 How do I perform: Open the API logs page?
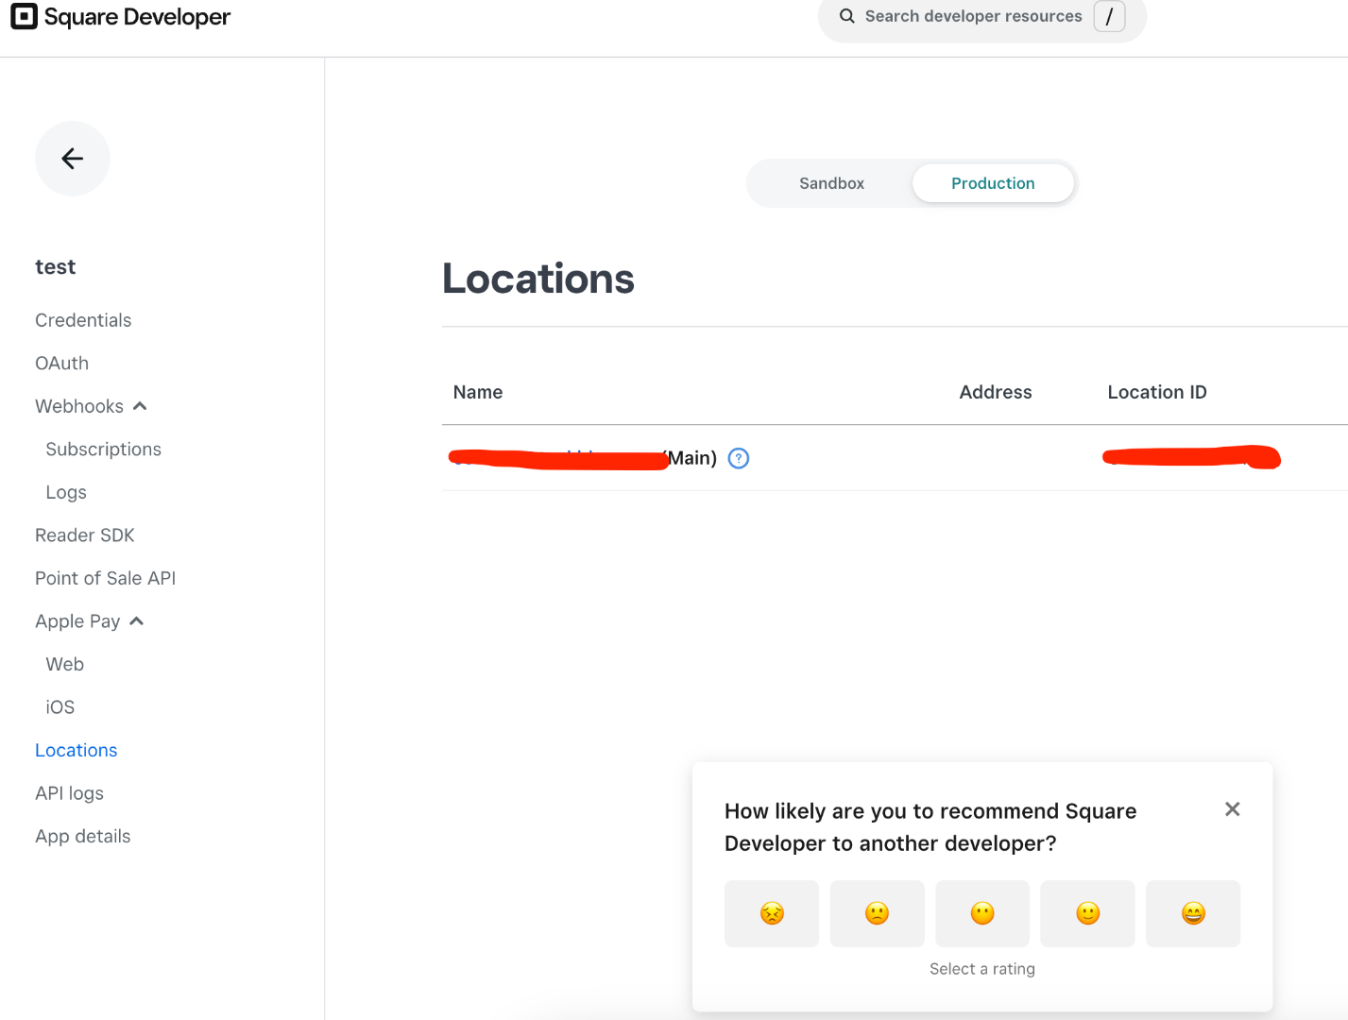point(70,793)
